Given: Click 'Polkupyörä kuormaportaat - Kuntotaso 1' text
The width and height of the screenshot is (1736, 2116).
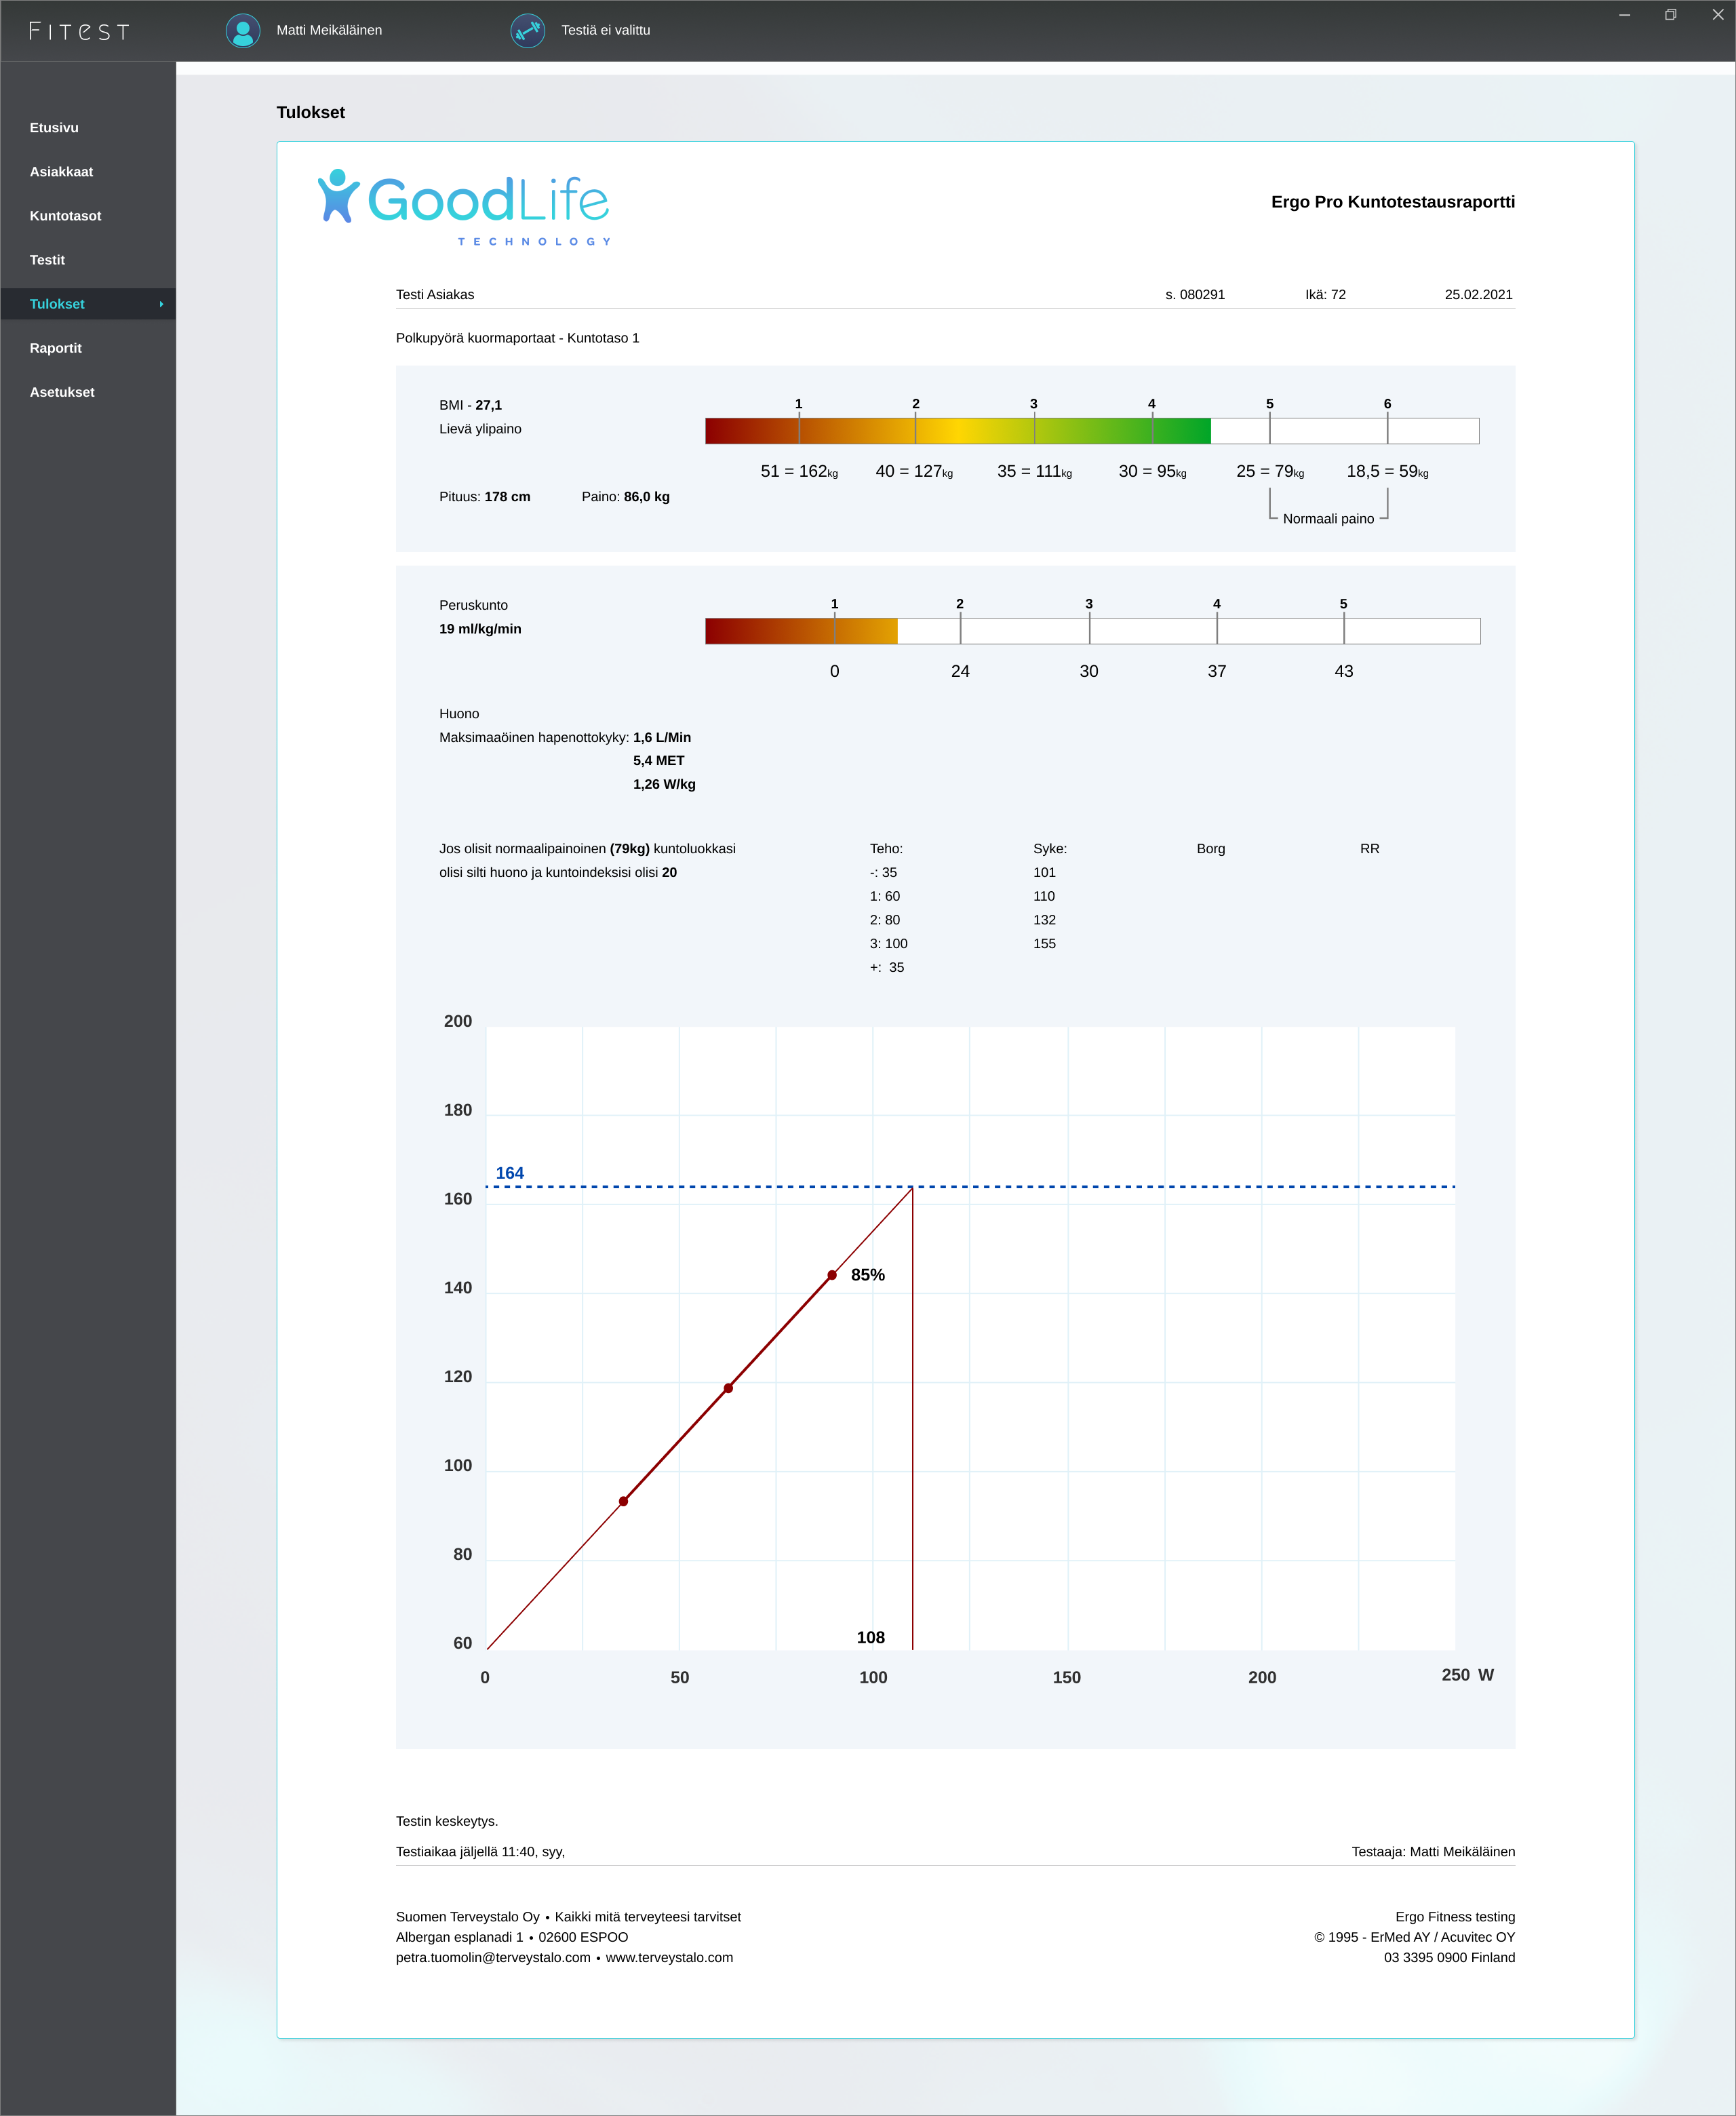Looking at the screenshot, I should point(517,338).
